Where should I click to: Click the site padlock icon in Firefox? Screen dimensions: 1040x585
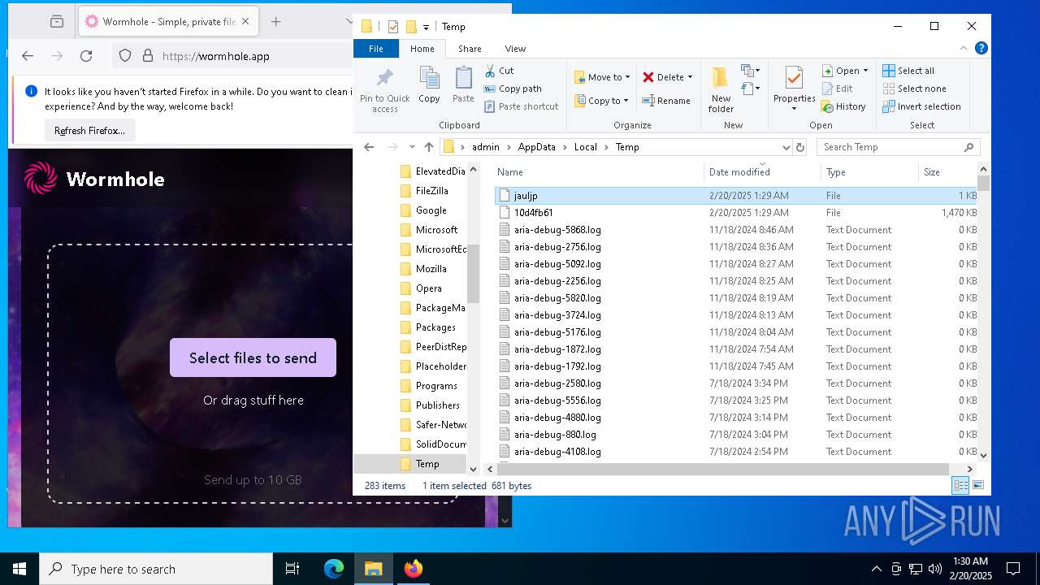click(148, 56)
